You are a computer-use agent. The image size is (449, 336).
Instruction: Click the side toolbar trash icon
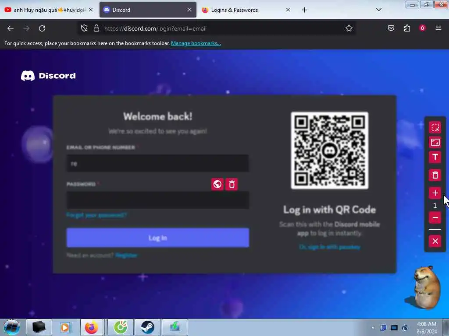tap(435, 175)
